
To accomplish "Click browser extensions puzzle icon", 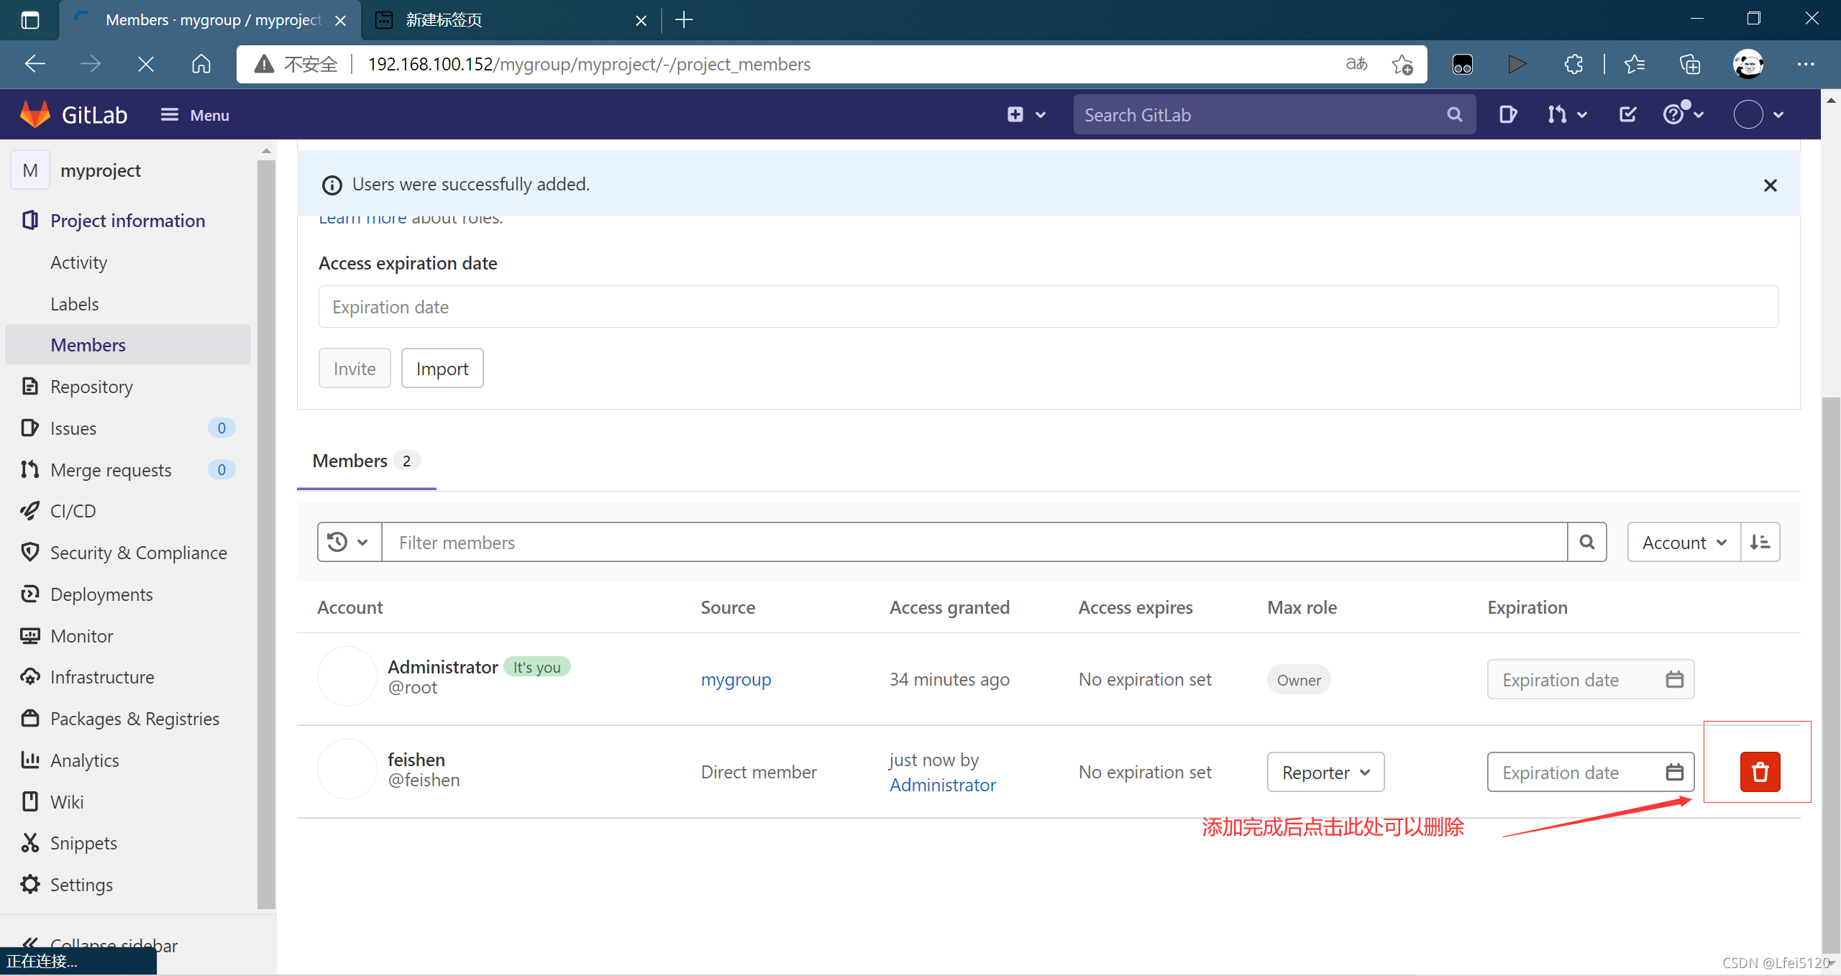I will [1574, 65].
